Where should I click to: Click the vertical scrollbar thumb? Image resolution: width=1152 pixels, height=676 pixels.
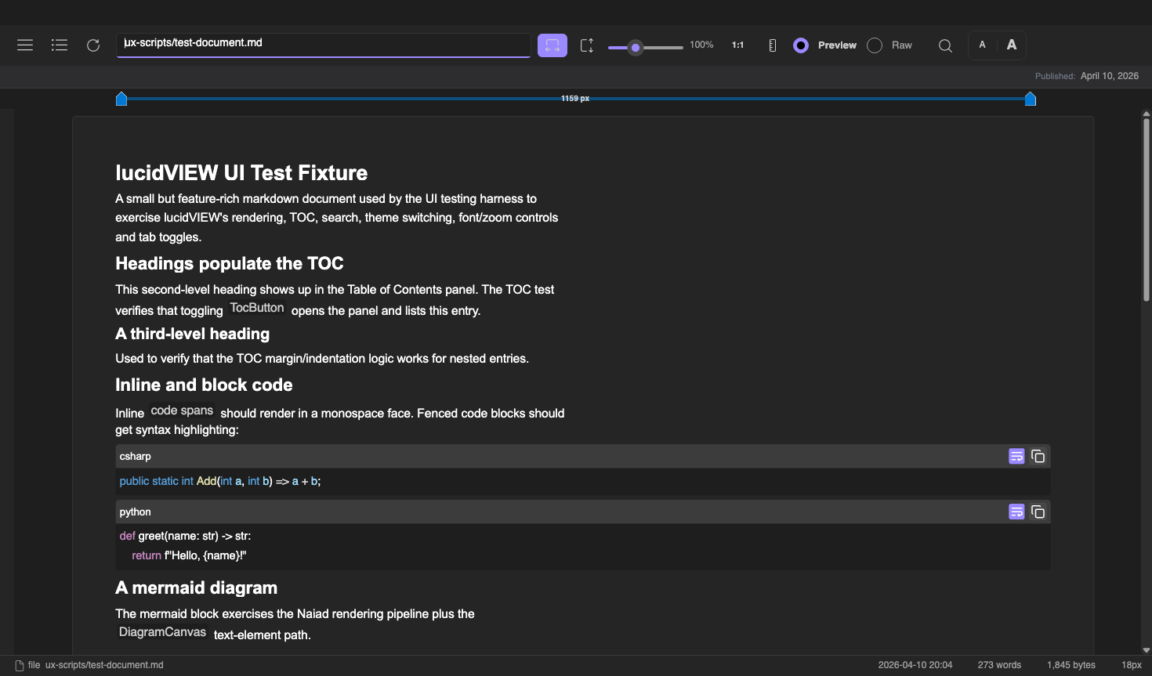coord(1147,209)
